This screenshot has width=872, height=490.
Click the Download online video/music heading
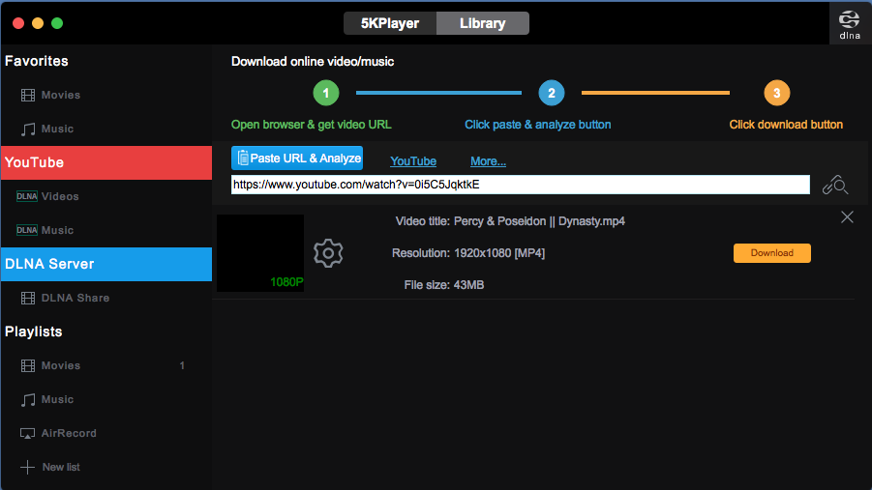tap(313, 62)
